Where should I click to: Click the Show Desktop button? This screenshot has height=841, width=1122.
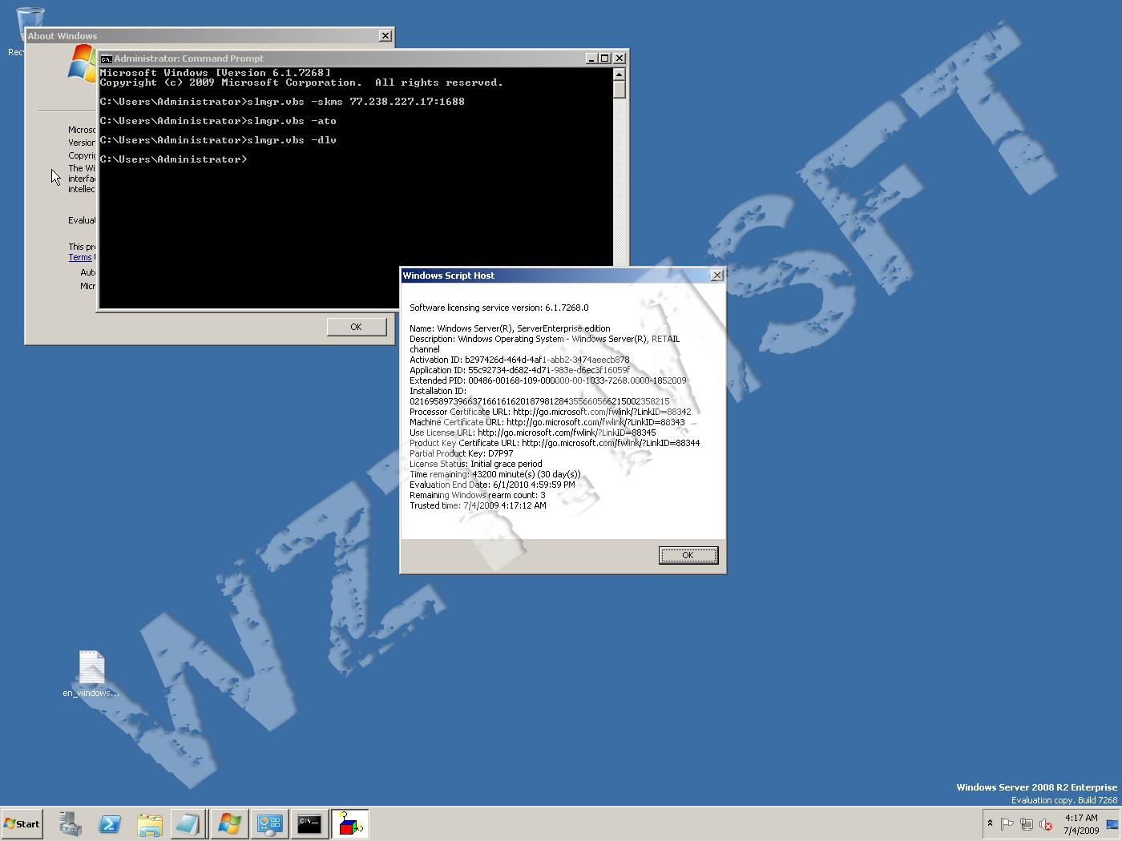click(1112, 824)
